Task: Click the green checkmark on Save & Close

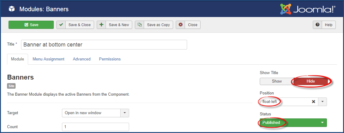Action: [x=61, y=25]
